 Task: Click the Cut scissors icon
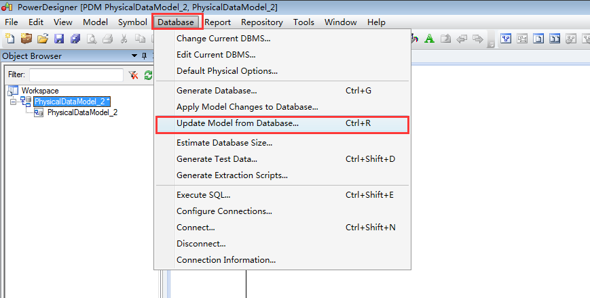[124, 39]
